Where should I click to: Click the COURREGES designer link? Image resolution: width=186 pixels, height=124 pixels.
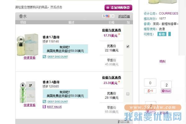click(x=168, y=13)
